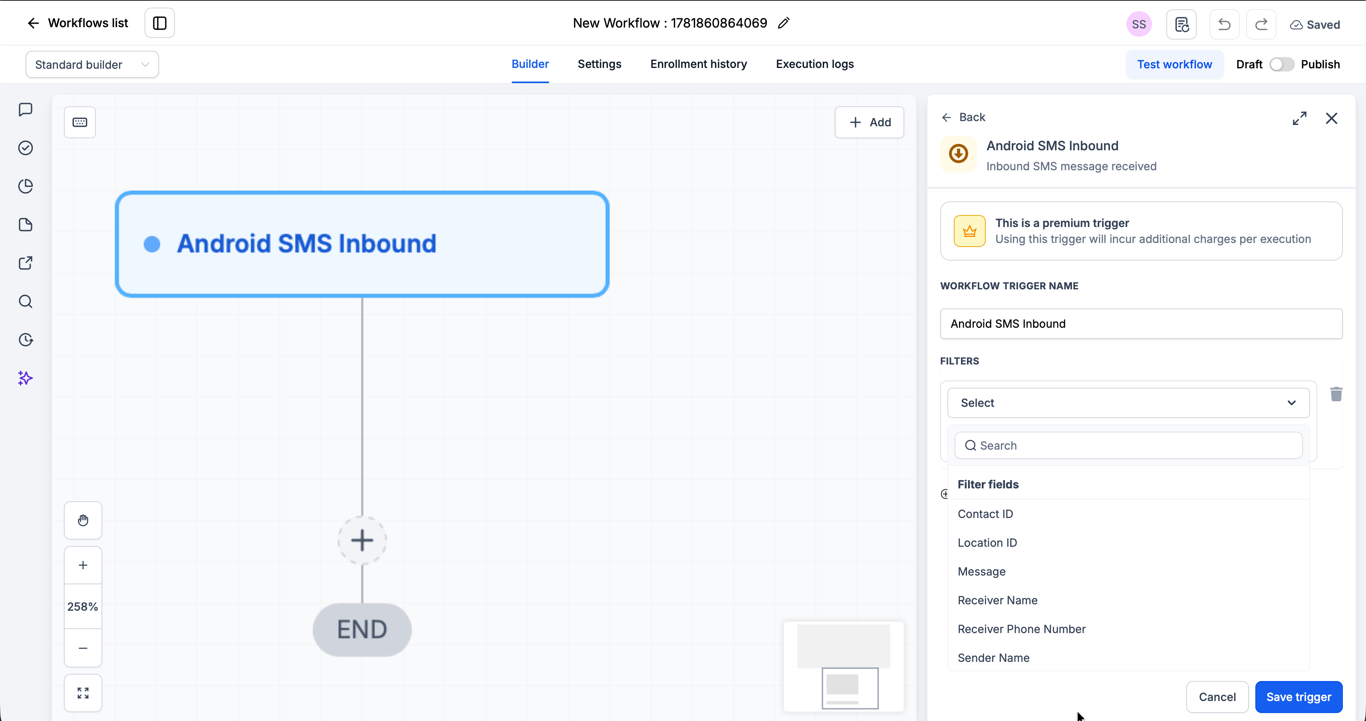The height and width of the screenshot is (721, 1366).
Task: Click the premium trigger crown icon
Action: click(x=969, y=231)
